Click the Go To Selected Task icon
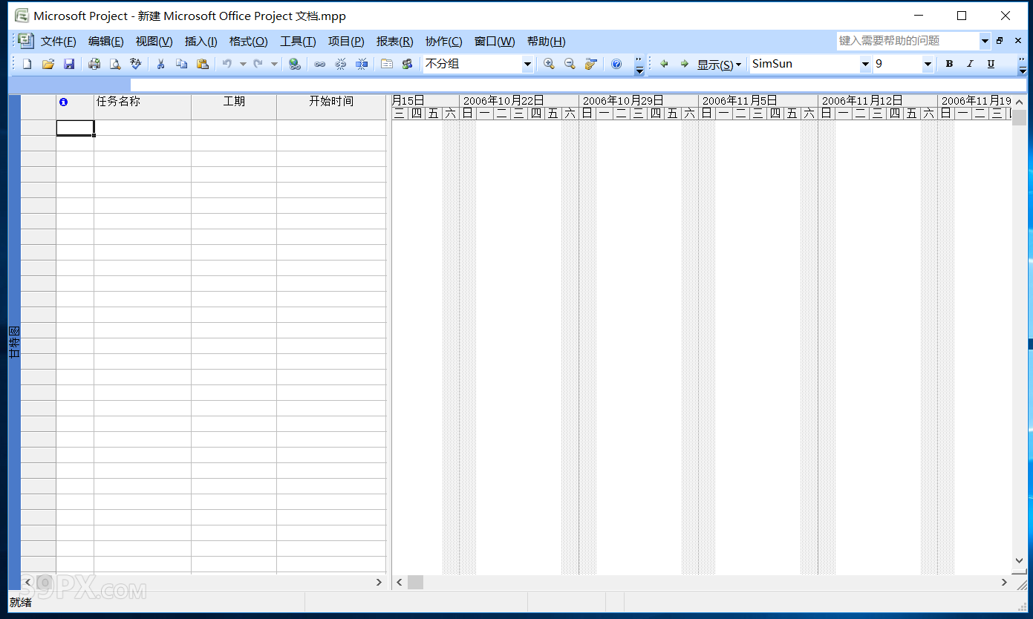1033x619 pixels. [590, 65]
